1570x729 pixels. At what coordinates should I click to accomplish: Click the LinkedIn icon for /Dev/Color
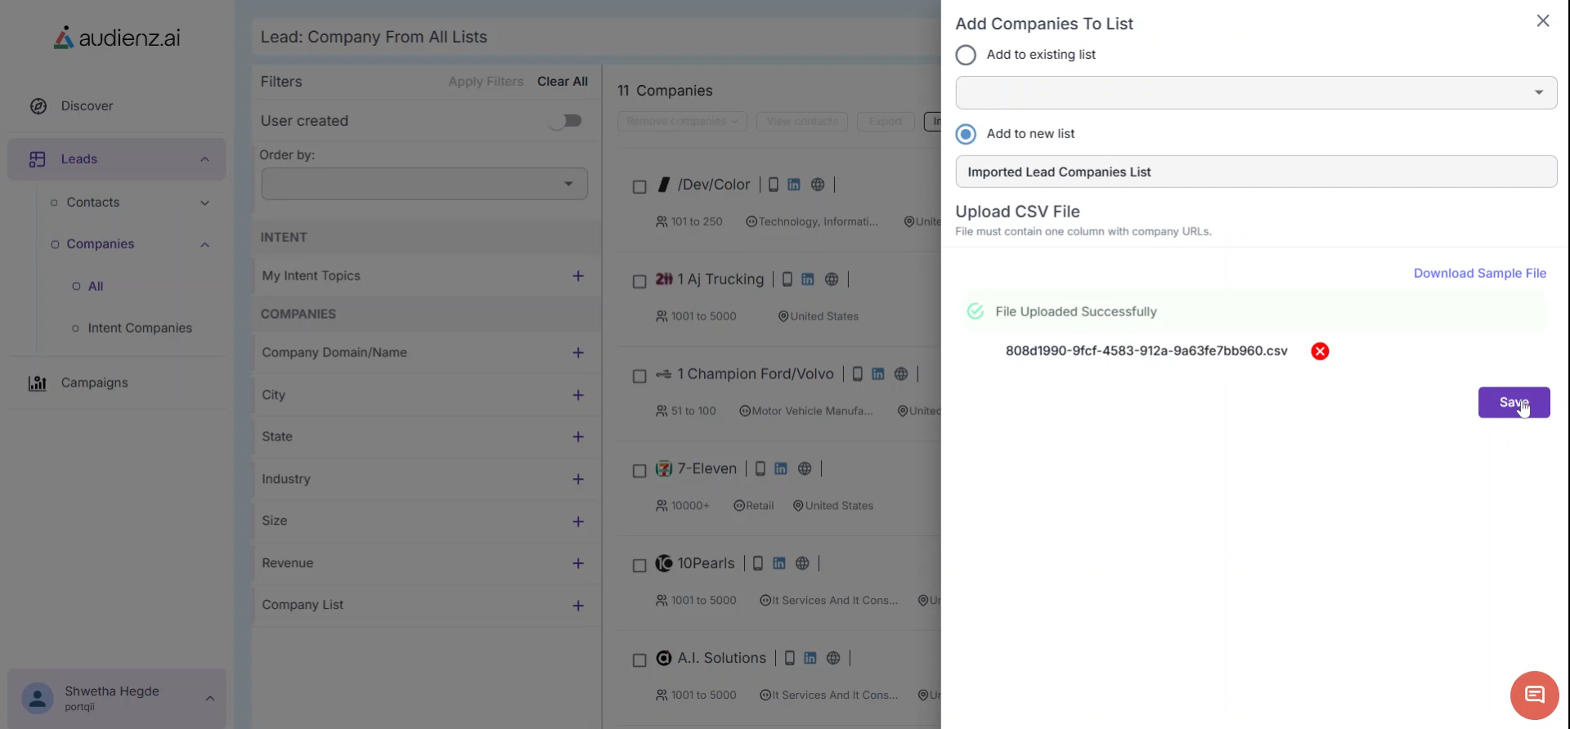point(794,185)
